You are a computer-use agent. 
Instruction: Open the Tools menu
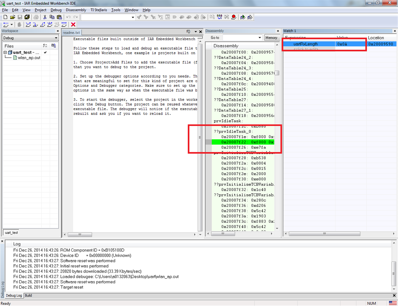[116, 10]
